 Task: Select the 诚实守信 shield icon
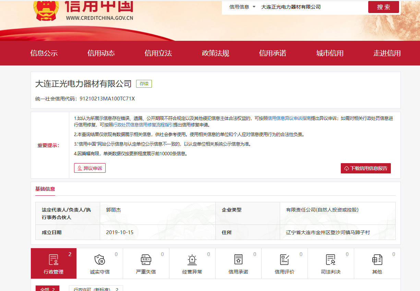click(99, 260)
